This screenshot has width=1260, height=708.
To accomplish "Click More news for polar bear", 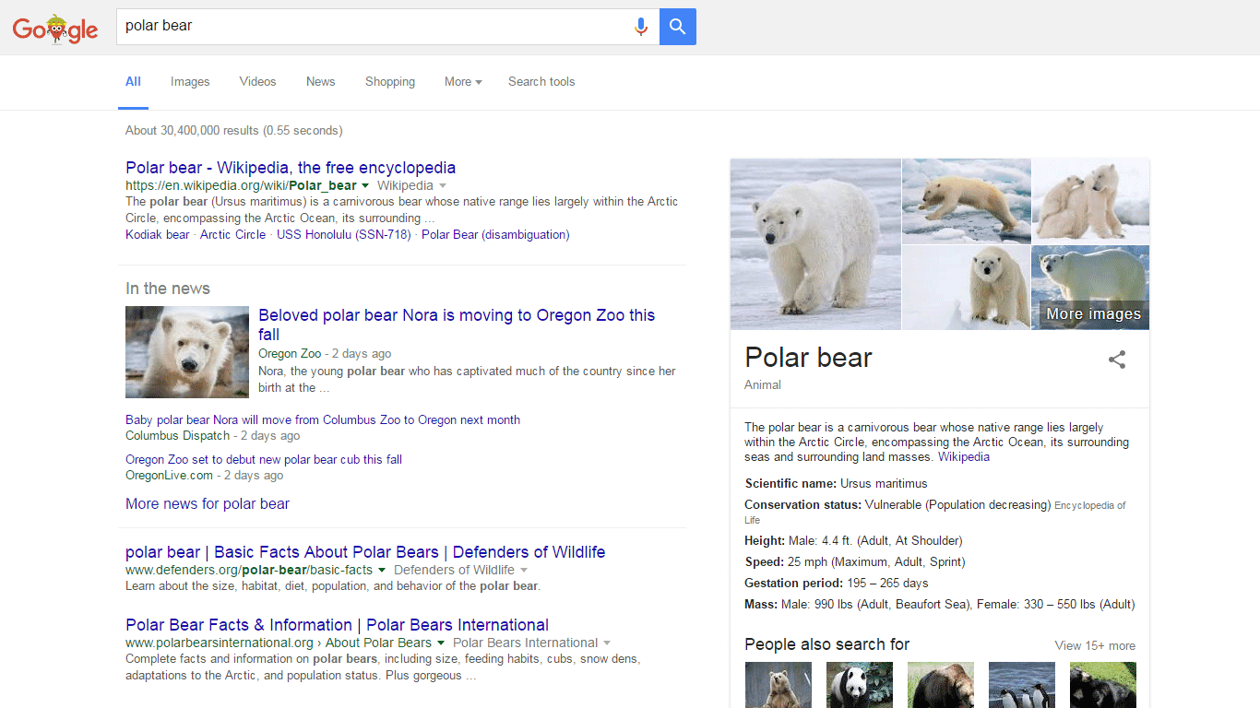I will 208,504.
